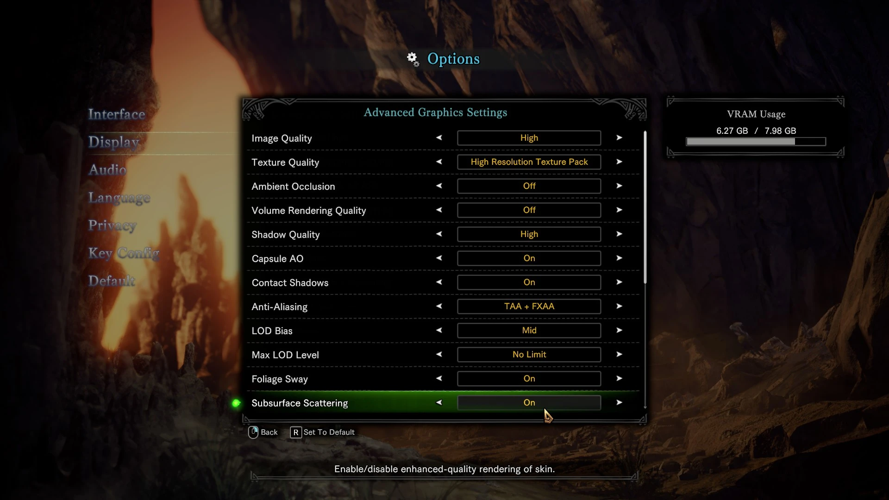This screenshot has width=889, height=500.
Task: Toggle Subsurface Scattering on setting
Action: pos(528,402)
